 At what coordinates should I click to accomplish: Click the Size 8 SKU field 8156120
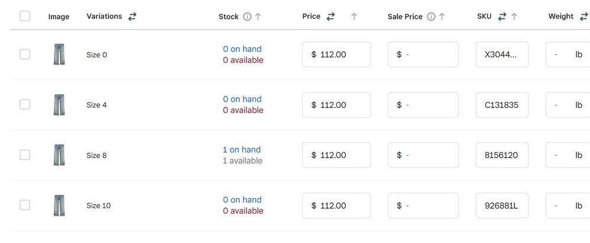(x=502, y=155)
